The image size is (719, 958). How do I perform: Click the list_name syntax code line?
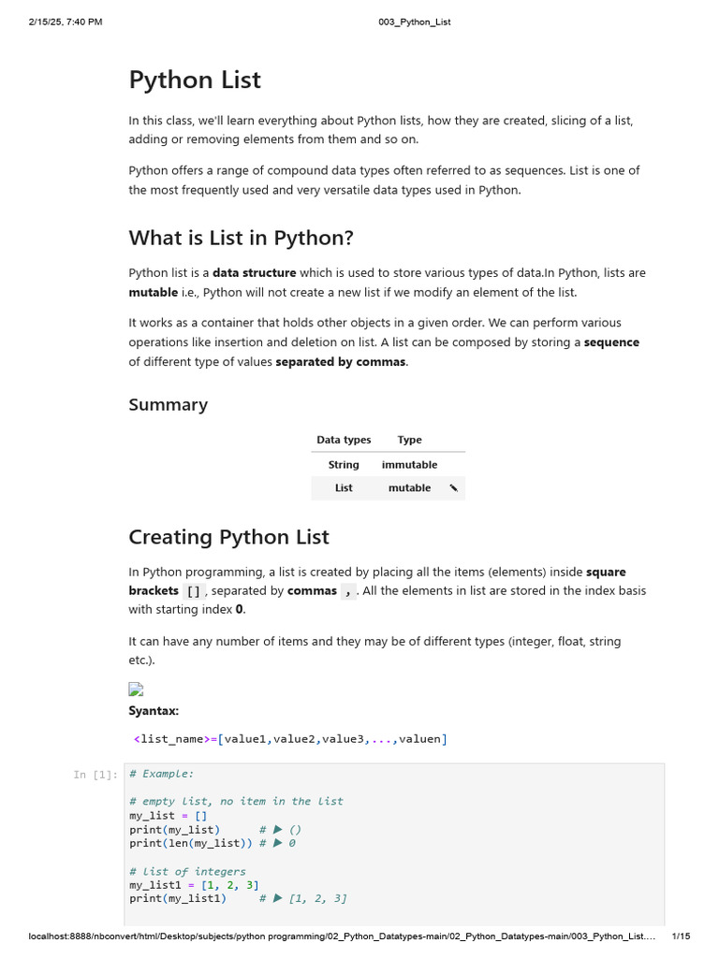(290, 739)
